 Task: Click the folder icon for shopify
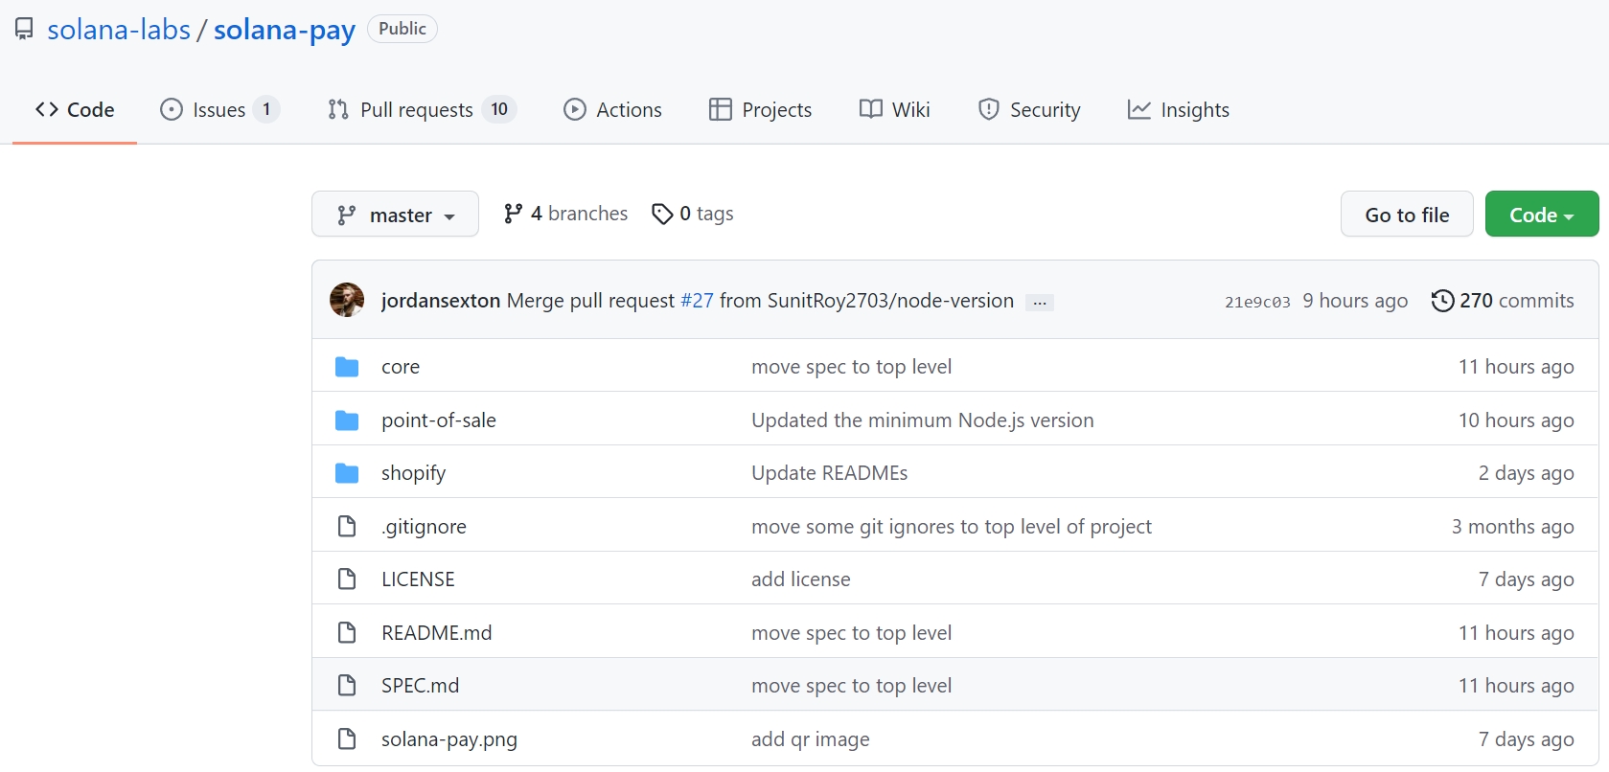[x=347, y=473]
